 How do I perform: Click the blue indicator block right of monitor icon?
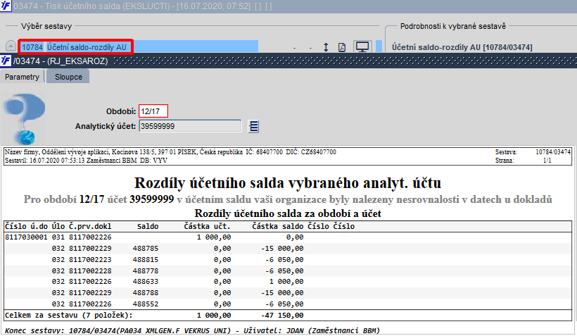click(379, 46)
